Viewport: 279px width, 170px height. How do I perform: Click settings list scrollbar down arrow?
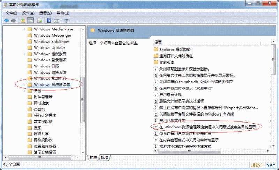[x=273, y=146]
